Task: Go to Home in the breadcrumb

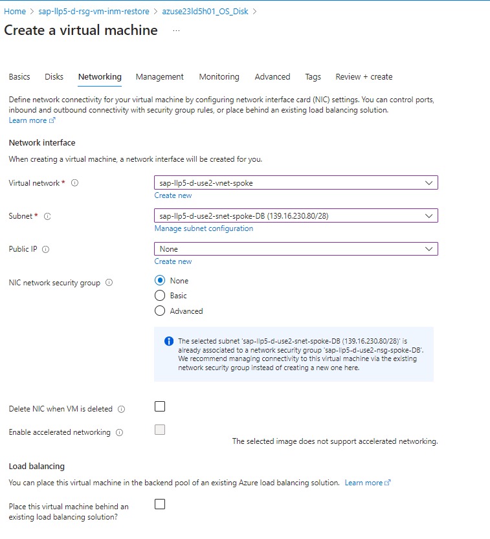Action: tap(15, 12)
